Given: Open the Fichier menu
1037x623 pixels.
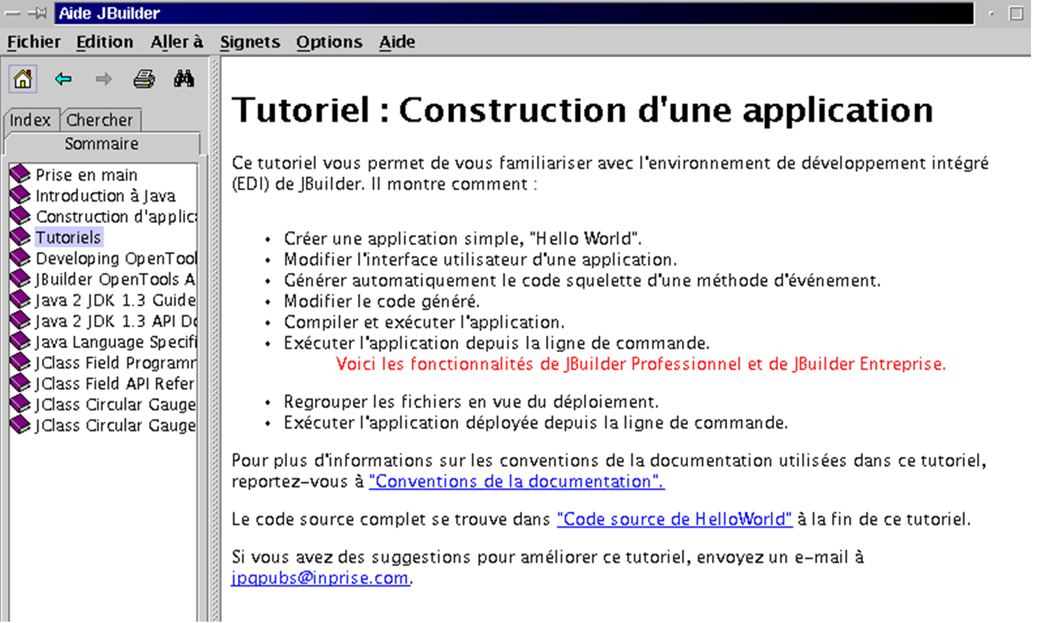Looking at the screenshot, I should click(x=34, y=42).
